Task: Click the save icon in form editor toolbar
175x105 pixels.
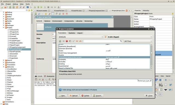Action: (36, 14)
